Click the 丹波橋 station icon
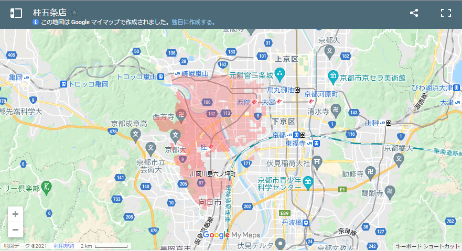The image size is (462, 251). [x=306, y=223]
